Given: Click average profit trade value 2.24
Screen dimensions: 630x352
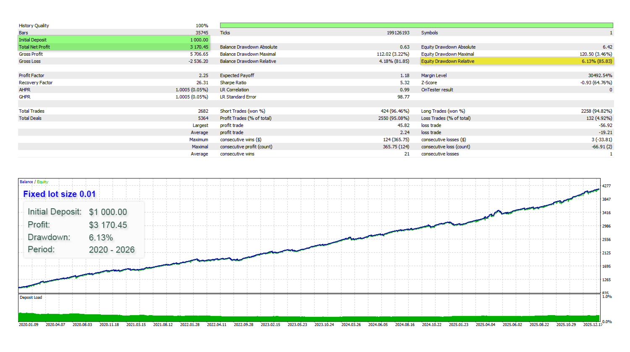Looking at the screenshot, I should tap(404, 132).
